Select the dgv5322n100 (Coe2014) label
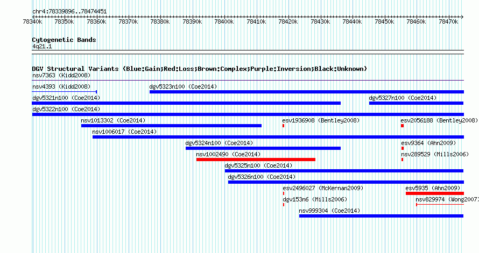479x253 pixels. pos(66,109)
